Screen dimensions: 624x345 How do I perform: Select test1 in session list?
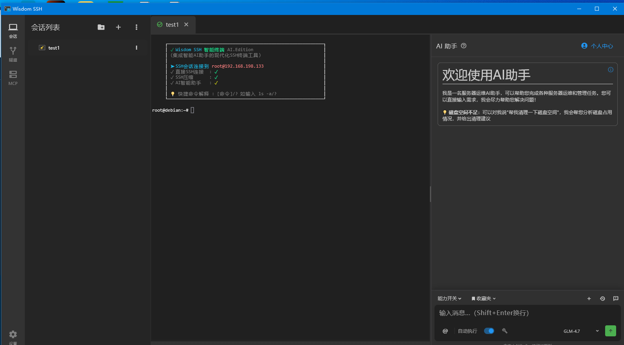[x=87, y=48]
